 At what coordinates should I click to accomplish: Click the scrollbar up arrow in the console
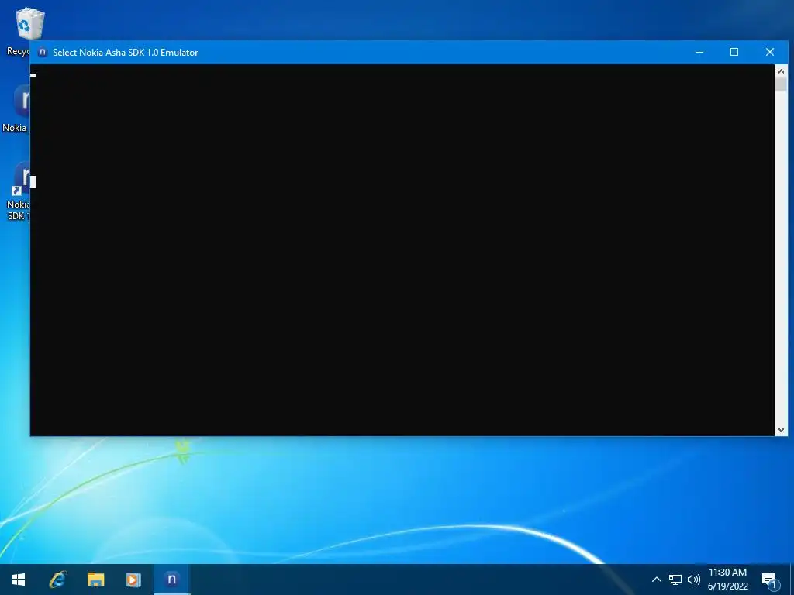point(781,71)
